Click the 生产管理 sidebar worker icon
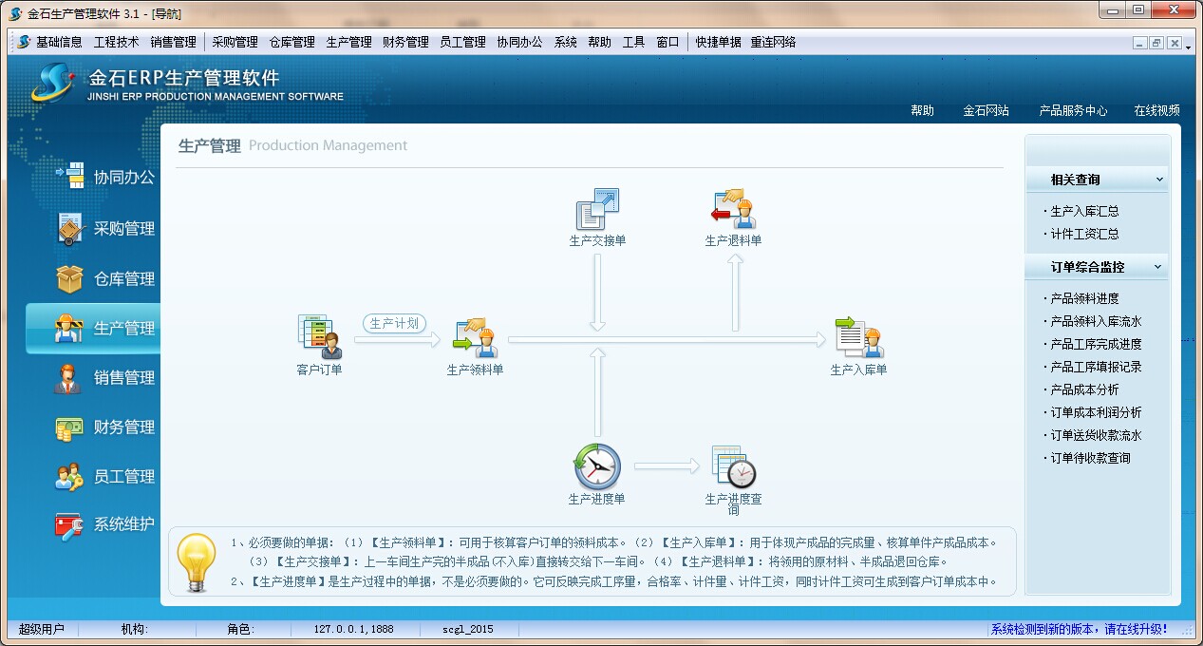 (x=69, y=328)
